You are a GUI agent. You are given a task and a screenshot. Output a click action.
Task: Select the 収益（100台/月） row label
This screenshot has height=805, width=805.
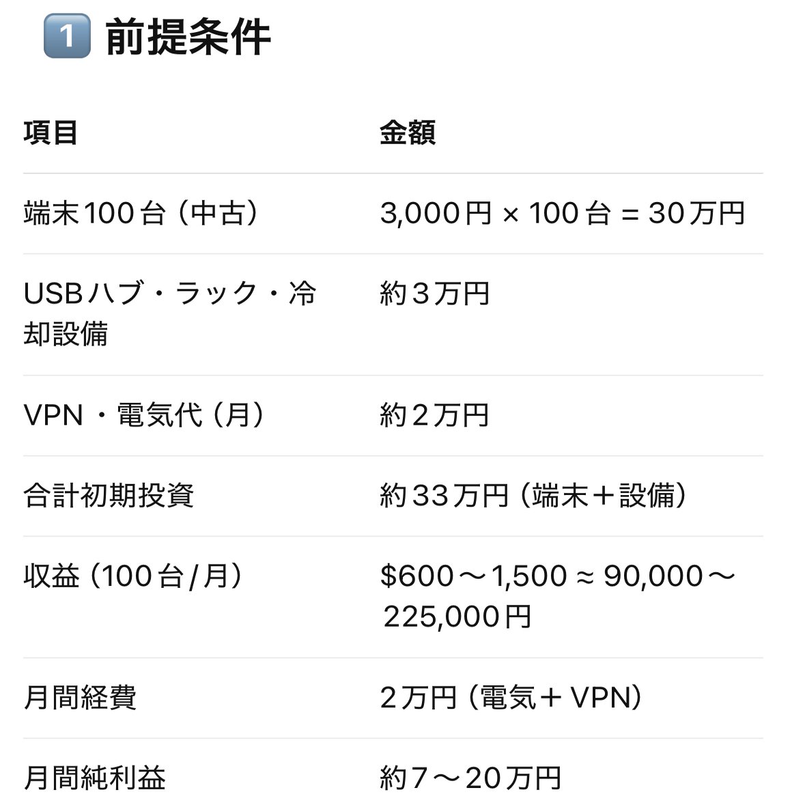coord(133,576)
